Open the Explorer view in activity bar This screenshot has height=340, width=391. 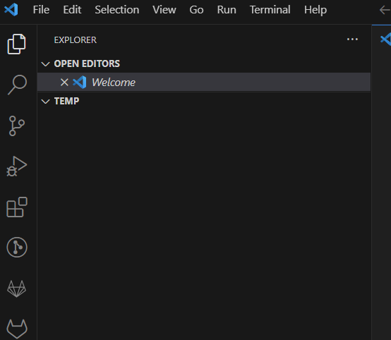pos(16,44)
